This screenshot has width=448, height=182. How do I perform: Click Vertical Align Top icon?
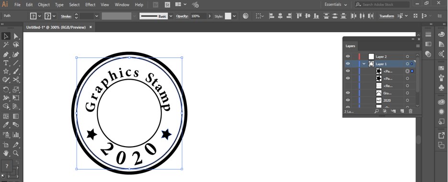pos(299,16)
